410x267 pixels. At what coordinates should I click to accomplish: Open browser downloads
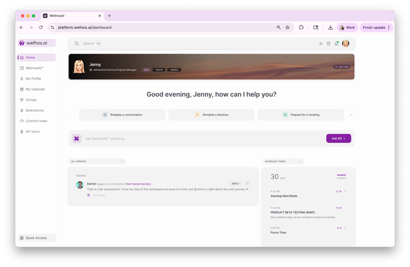pyautogui.click(x=330, y=27)
